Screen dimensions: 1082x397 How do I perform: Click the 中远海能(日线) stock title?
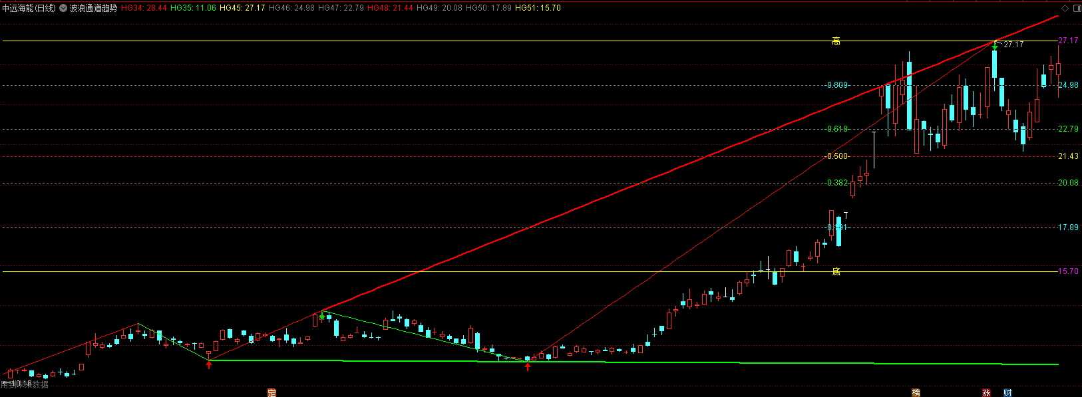[29, 8]
